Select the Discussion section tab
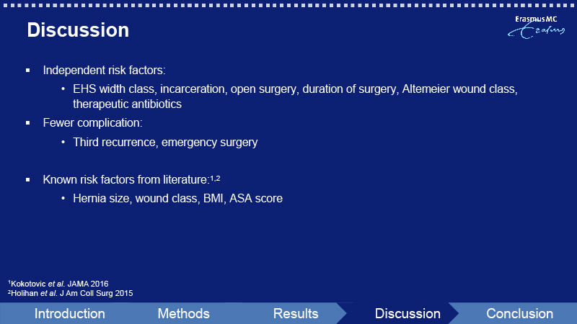 click(408, 314)
